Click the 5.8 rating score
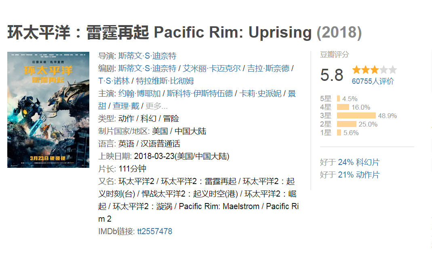 click(332, 75)
